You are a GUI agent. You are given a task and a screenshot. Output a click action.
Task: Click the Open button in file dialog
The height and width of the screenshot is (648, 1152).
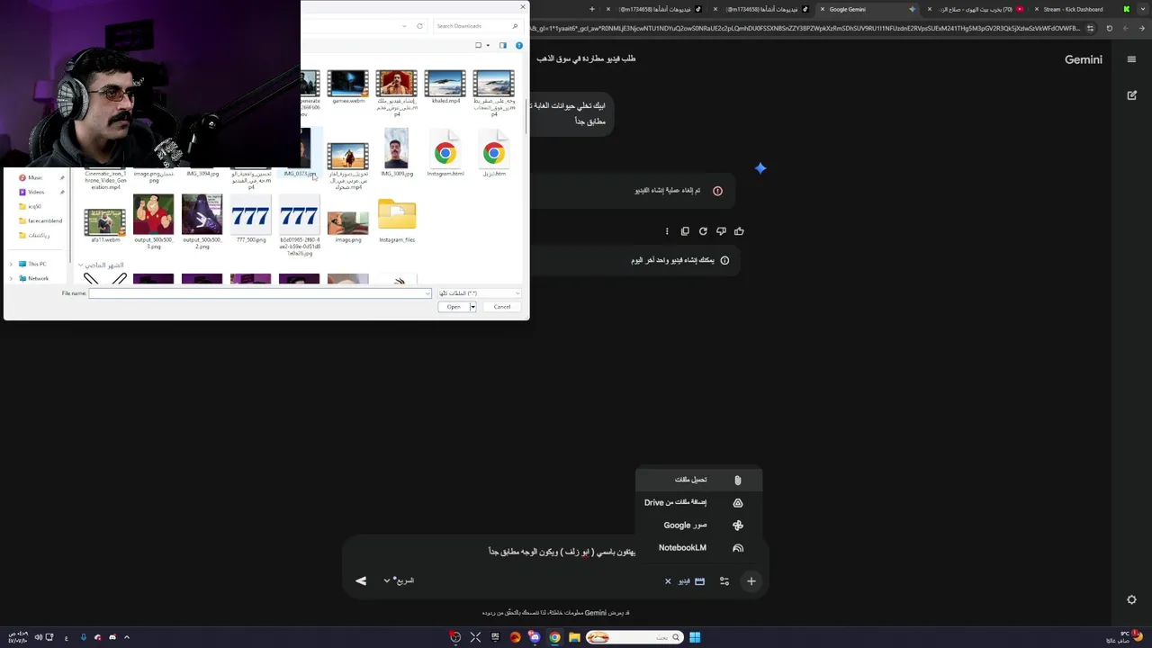[x=454, y=307]
